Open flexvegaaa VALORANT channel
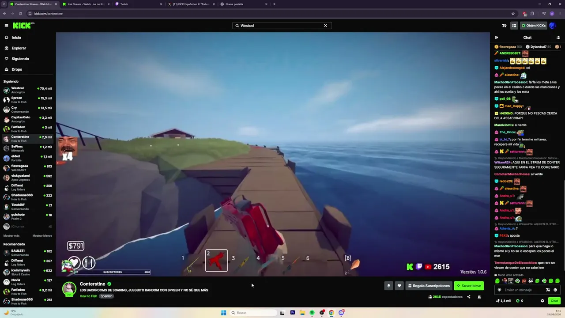565x318 pixels. (x=28, y=168)
